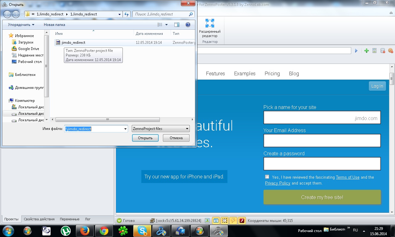The height and width of the screenshot is (237, 395).
Task: Click the Your Email Address field
Action: click(322, 140)
